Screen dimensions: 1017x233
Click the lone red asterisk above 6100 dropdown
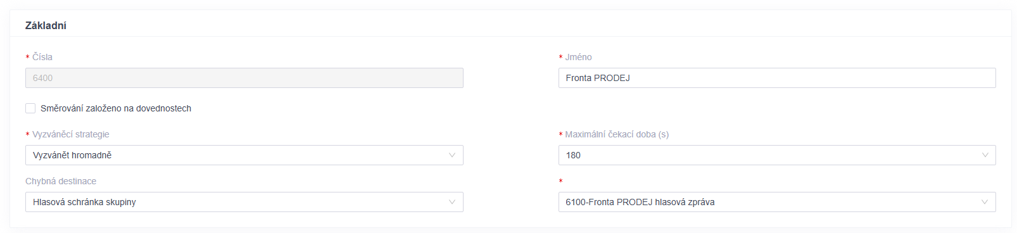click(x=560, y=182)
